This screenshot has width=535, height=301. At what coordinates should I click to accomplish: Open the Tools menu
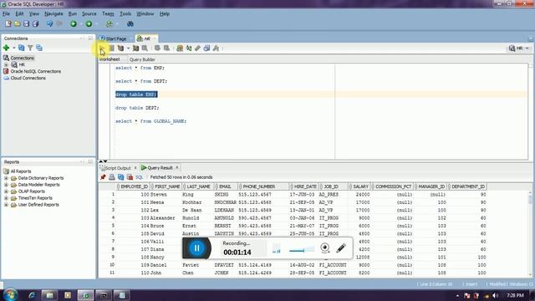pos(125,13)
